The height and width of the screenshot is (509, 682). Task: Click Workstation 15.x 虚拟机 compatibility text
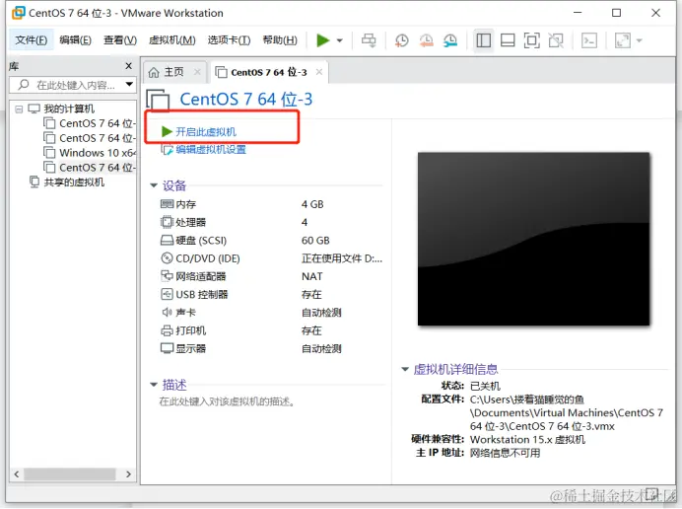click(527, 439)
